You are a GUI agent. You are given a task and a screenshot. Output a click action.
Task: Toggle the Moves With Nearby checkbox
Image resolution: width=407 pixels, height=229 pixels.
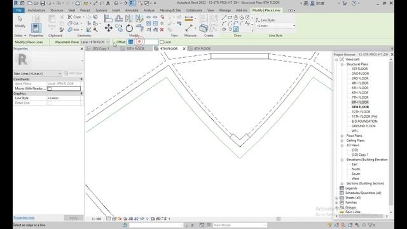(x=50, y=89)
